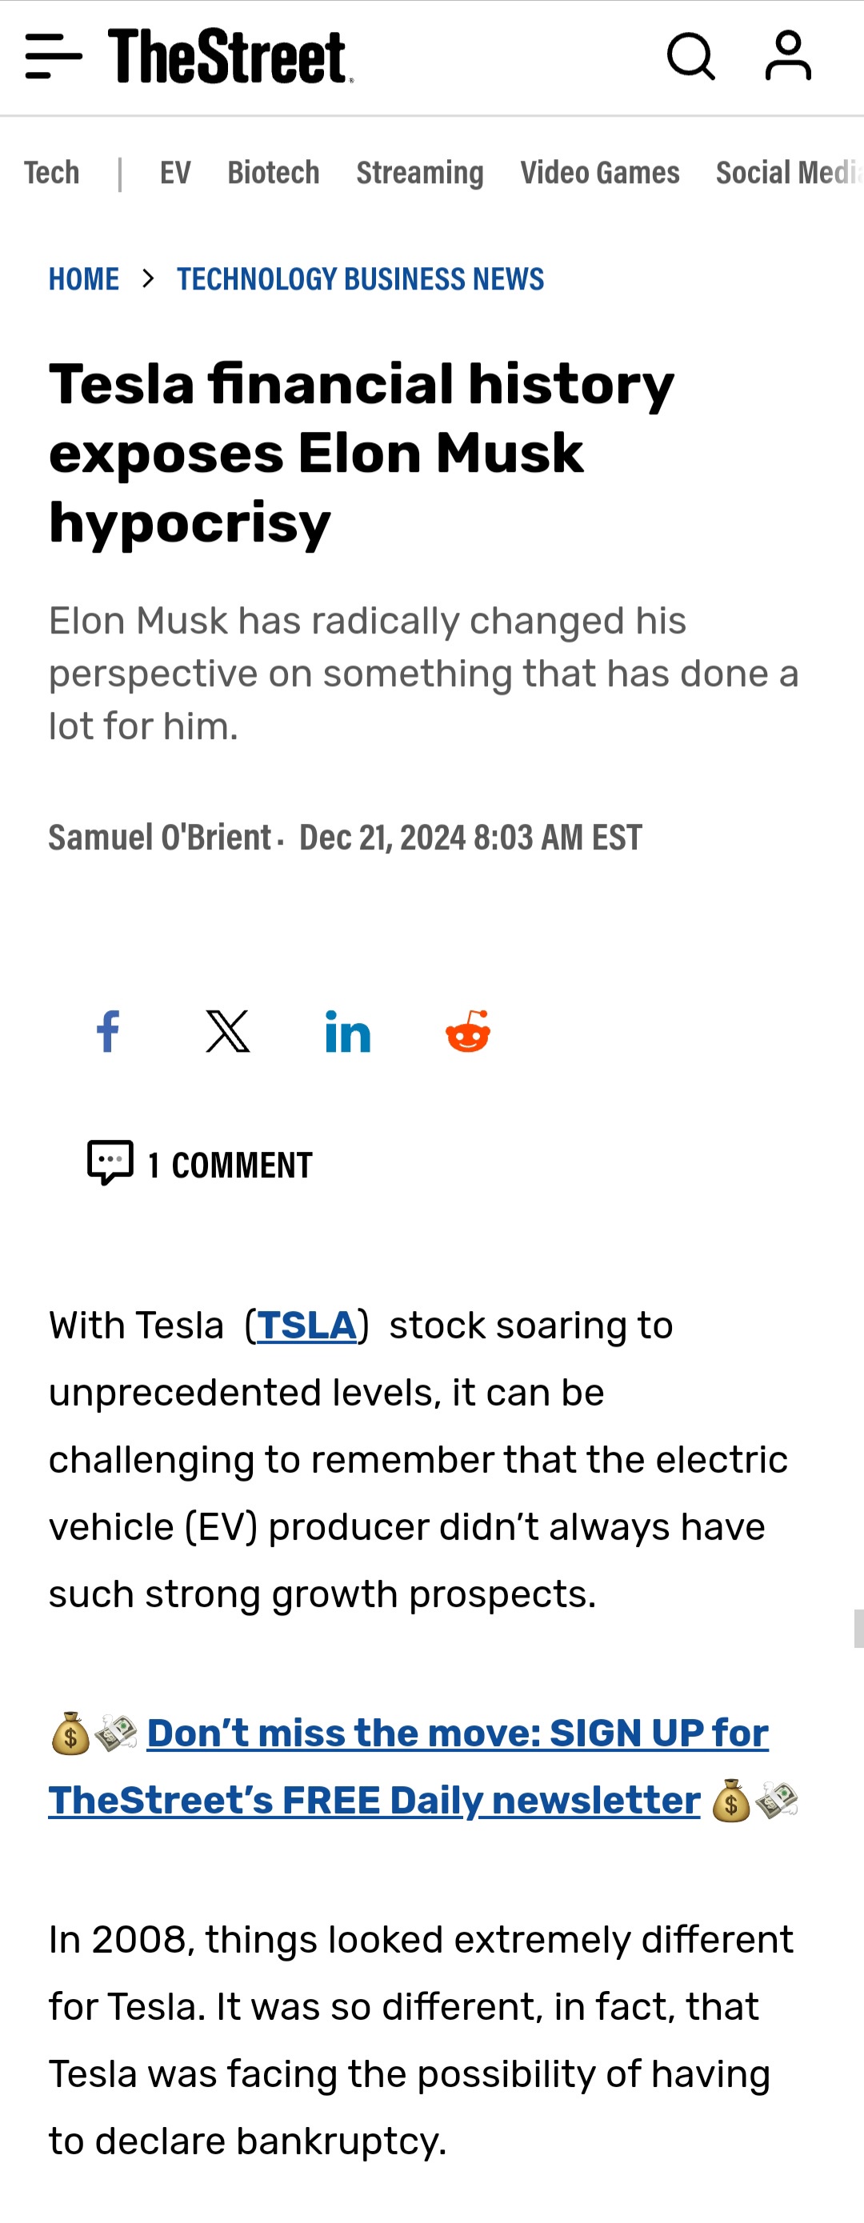Open author Samuel O'Brient's page
This screenshot has height=2223, width=864.
(x=160, y=837)
